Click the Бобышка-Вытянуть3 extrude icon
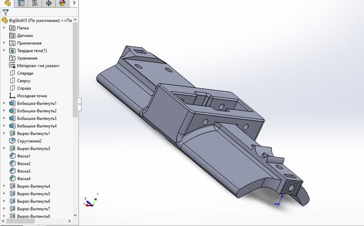364x226 pixels. click(12, 119)
